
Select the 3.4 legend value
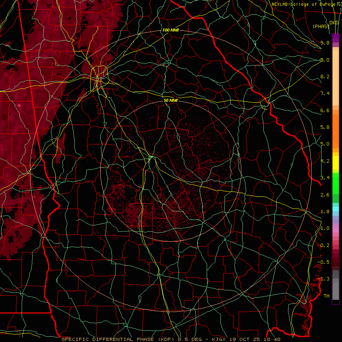[x=325, y=178]
